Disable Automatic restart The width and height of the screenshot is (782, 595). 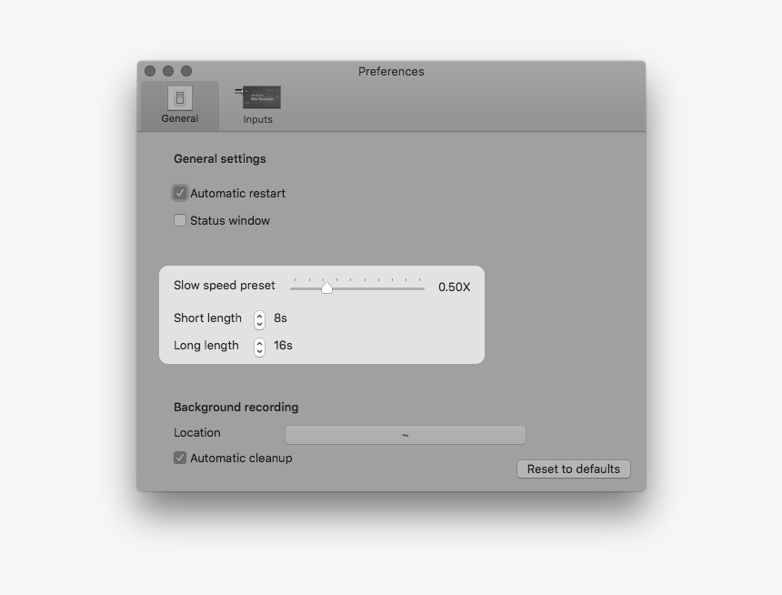click(x=180, y=193)
